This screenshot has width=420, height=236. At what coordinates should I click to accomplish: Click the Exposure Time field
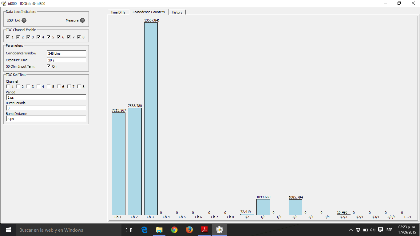click(66, 60)
